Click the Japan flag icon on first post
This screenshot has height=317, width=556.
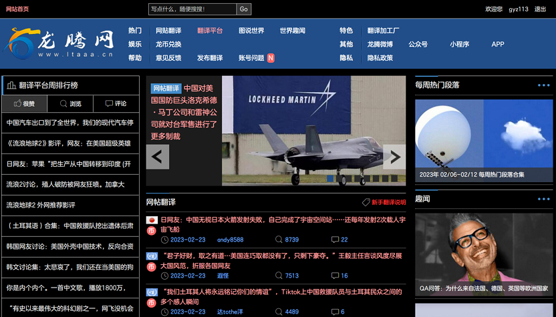pyautogui.click(x=152, y=220)
